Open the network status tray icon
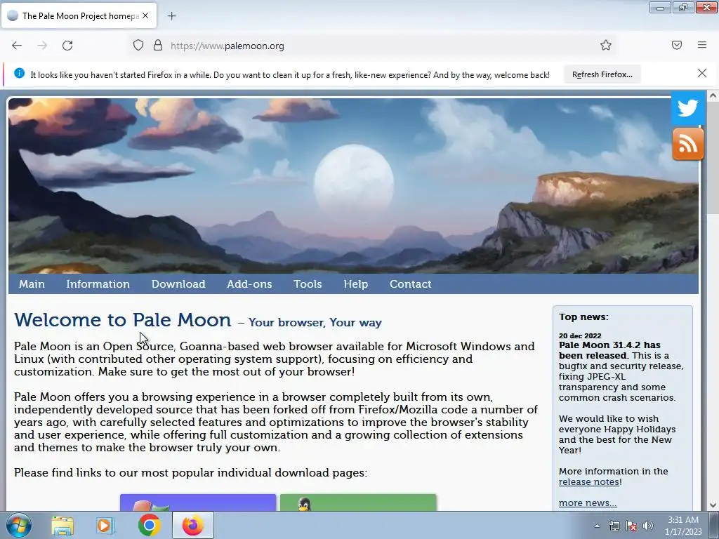This screenshot has height=539, width=719. [x=614, y=526]
